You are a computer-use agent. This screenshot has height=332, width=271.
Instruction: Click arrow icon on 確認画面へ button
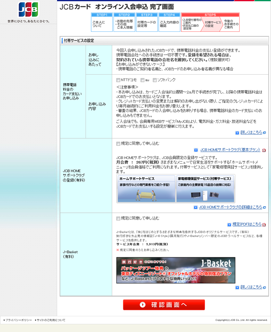tap(143, 305)
